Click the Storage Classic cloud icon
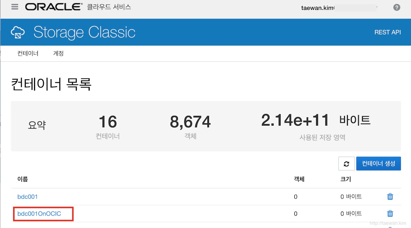The width and height of the screenshot is (411, 228). 18,32
